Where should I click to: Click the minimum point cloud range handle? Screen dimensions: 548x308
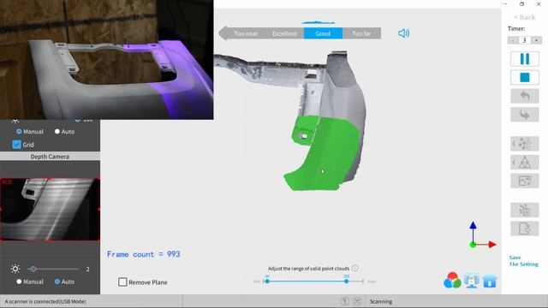(x=267, y=281)
